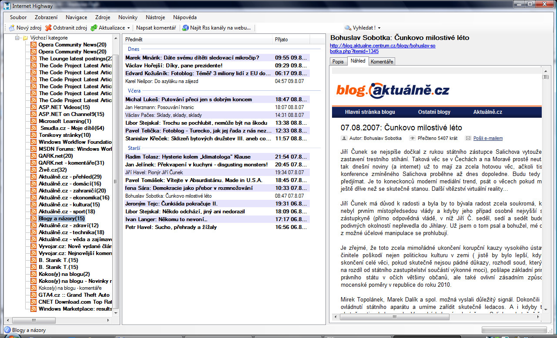The image size is (557, 338).
Task: Click RSS icon beside Tonikovy stránky(10)
Action: tap(34, 135)
